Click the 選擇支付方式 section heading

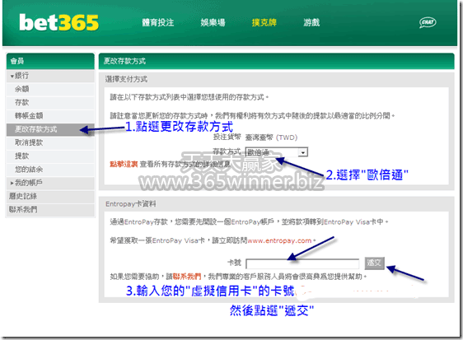coord(126,79)
